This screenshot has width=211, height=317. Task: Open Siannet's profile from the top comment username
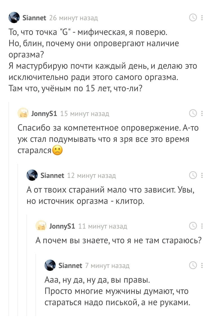pos(34,18)
